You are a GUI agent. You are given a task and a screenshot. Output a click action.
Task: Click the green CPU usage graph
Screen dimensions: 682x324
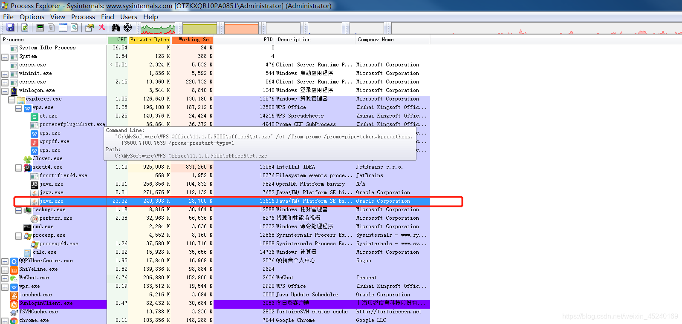point(158,29)
